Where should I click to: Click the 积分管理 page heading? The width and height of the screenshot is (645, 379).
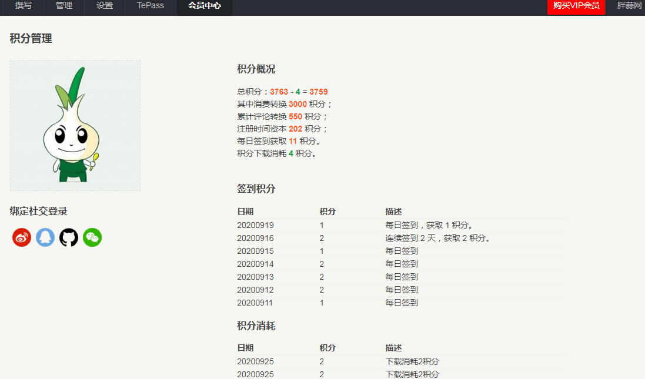pyautogui.click(x=31, y=39)
